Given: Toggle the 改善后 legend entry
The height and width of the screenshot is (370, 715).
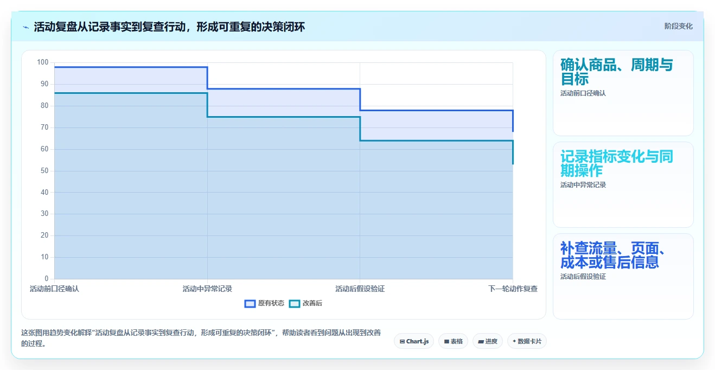Looking at the screenshot, I should click(305, 303).
